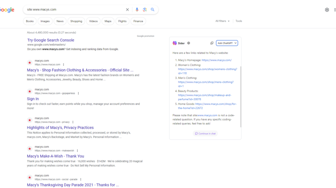
Task: Open more options for social parade result
Action: coord(81,180)
